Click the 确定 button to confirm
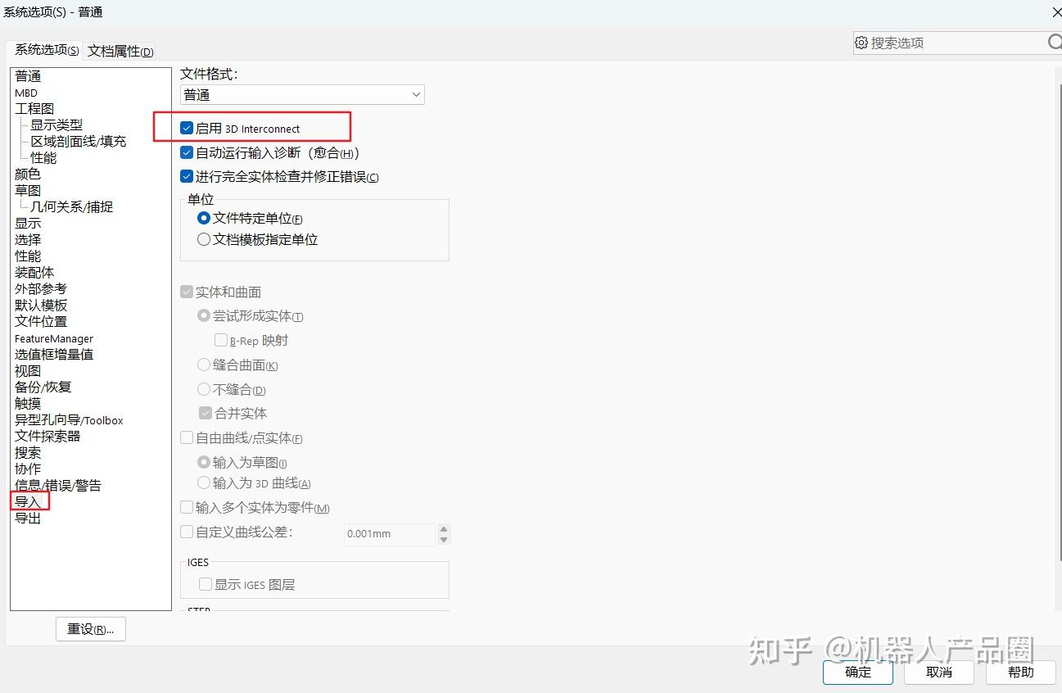Viewport: 1062px width, 693px height. click(x=857, y=672)
